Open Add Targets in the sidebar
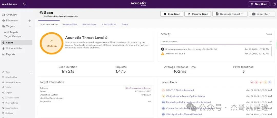277x118 pixels. (11, 32)
